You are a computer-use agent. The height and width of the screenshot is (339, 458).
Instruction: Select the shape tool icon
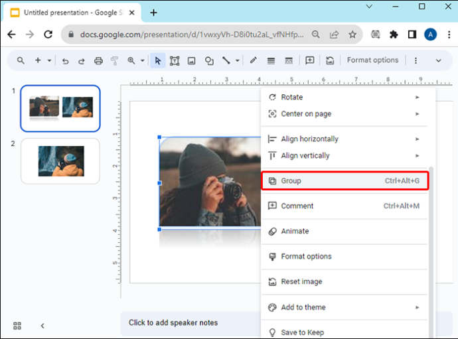coord(209,61)
